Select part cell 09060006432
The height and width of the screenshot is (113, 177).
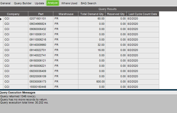[x=41, y=29]
